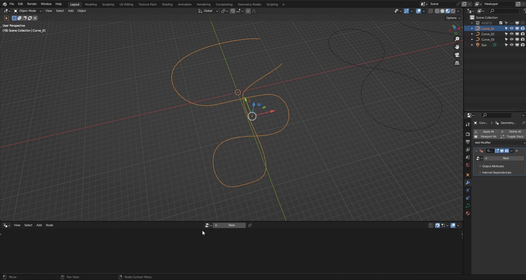526x280 pixels.
Task: Open the World properties tab icon
Action: pyautogui.click(x=468, y=165)
